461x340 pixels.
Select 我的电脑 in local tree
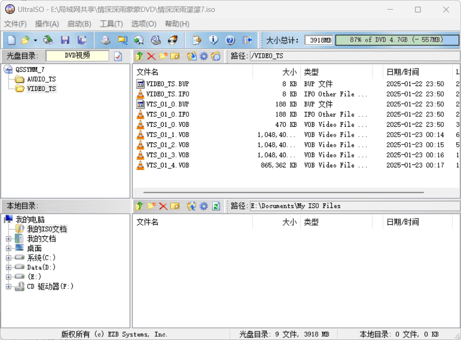pos(30,219)
